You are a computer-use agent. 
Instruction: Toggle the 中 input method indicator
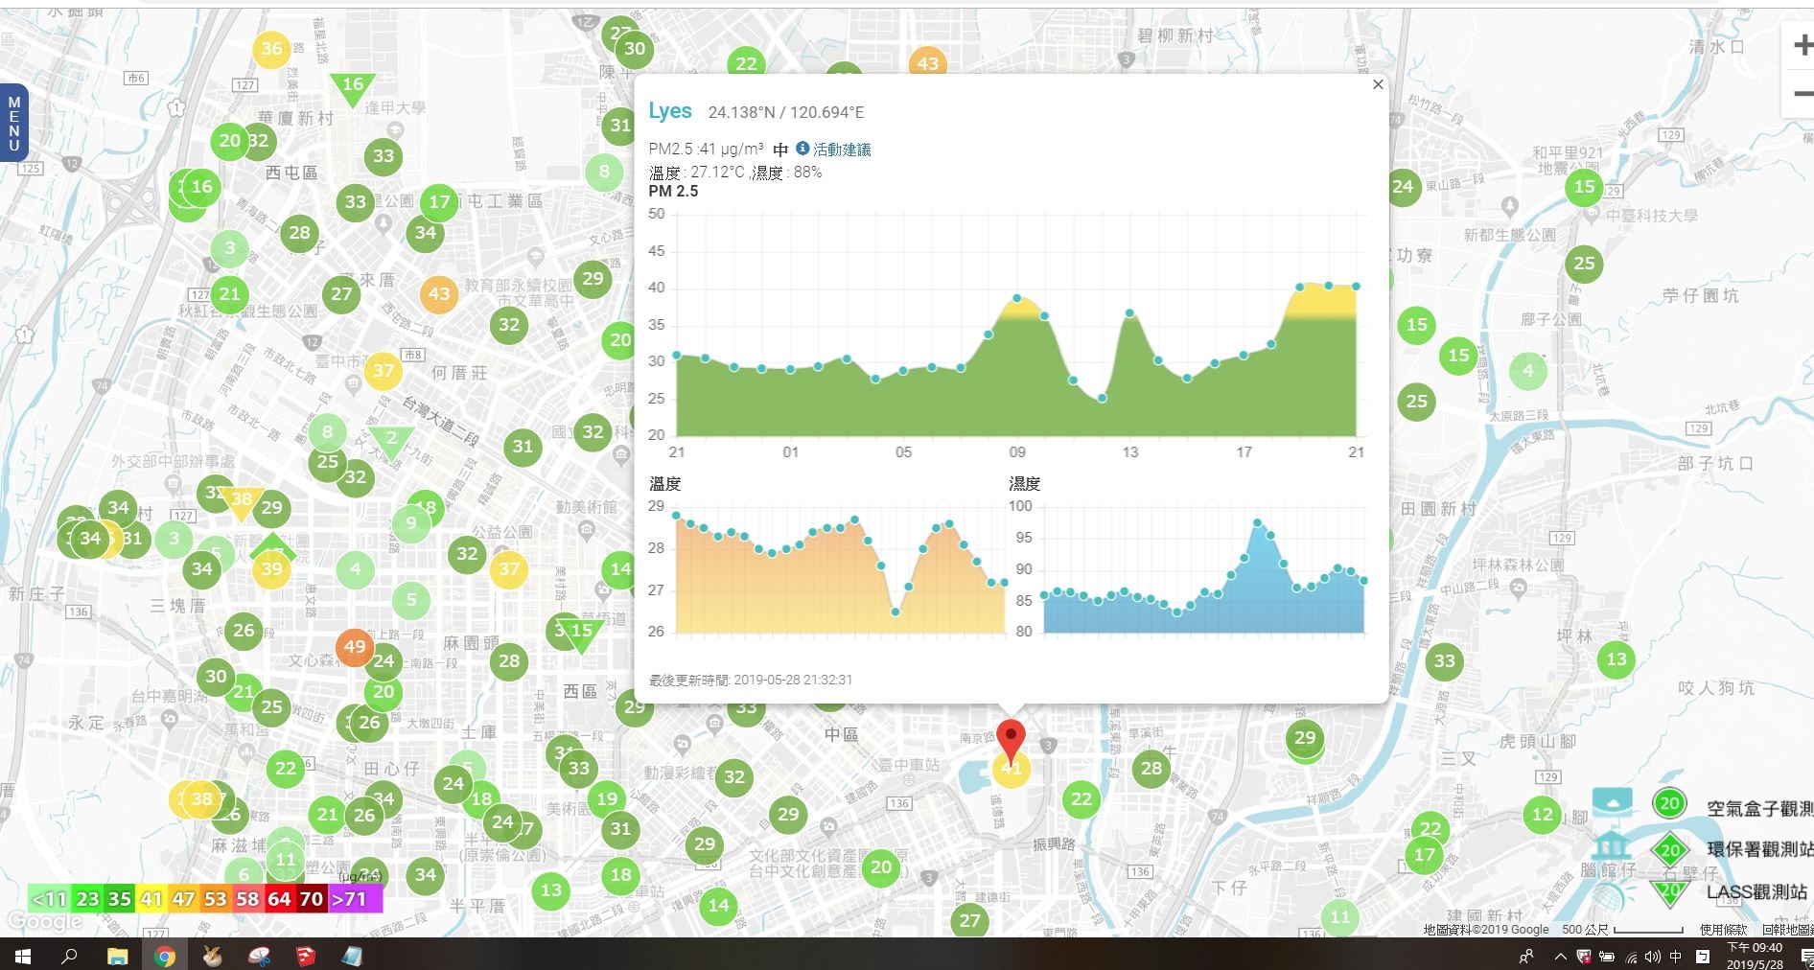click(1676, 957)
